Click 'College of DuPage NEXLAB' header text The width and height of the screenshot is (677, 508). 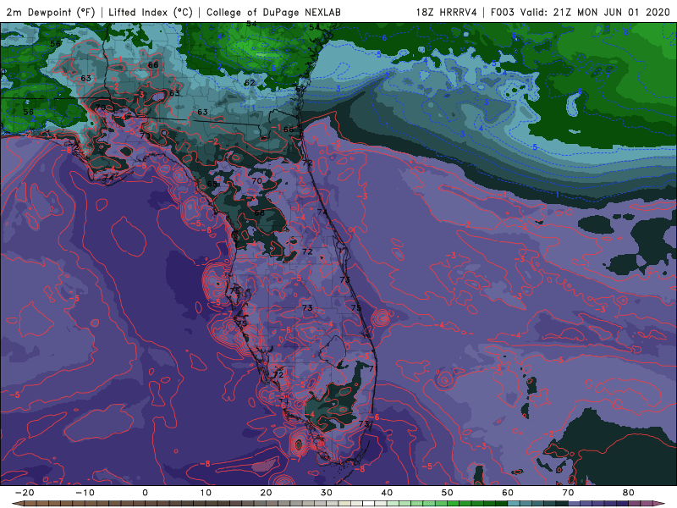pos(273,12)
